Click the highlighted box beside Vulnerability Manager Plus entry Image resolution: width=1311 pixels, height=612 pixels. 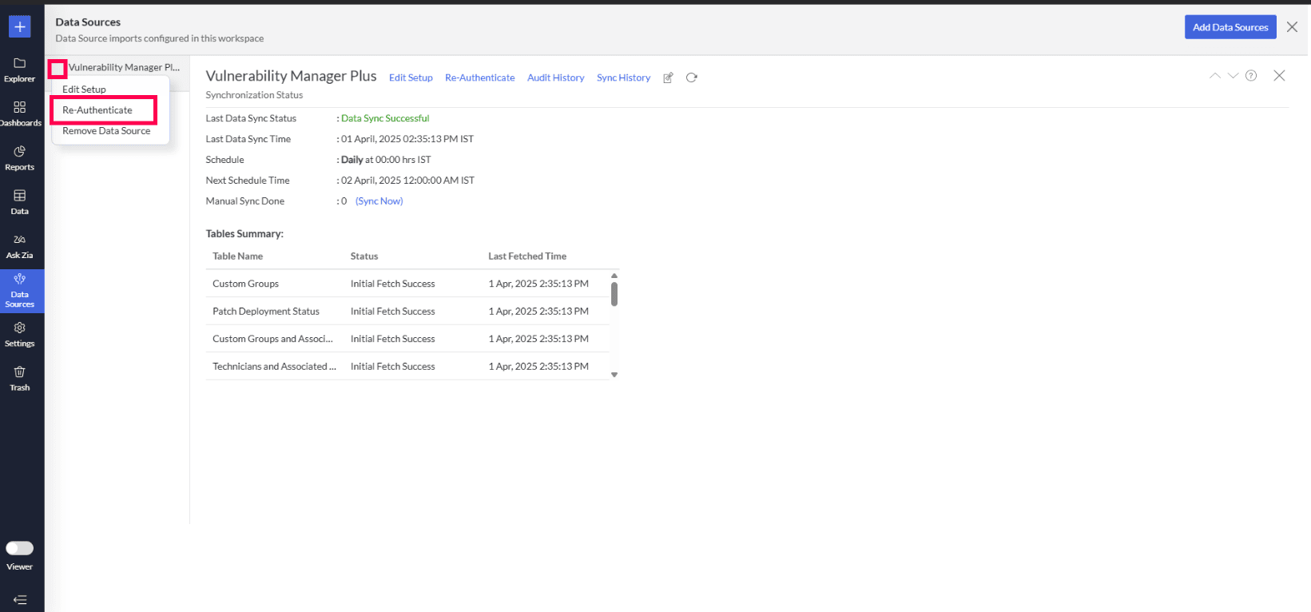point(58,69)
